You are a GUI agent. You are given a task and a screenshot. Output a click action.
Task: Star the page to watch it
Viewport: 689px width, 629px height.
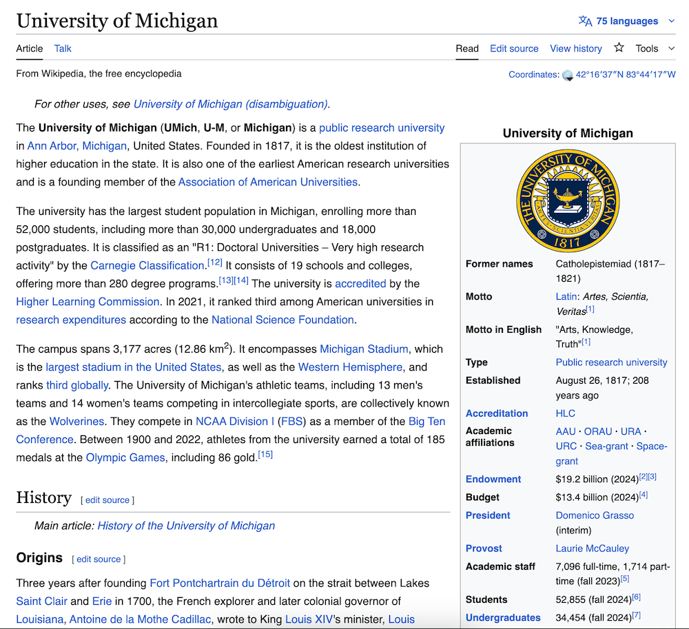point(619,48)
